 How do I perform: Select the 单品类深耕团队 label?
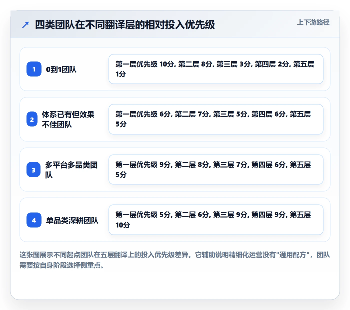[72, 220]
